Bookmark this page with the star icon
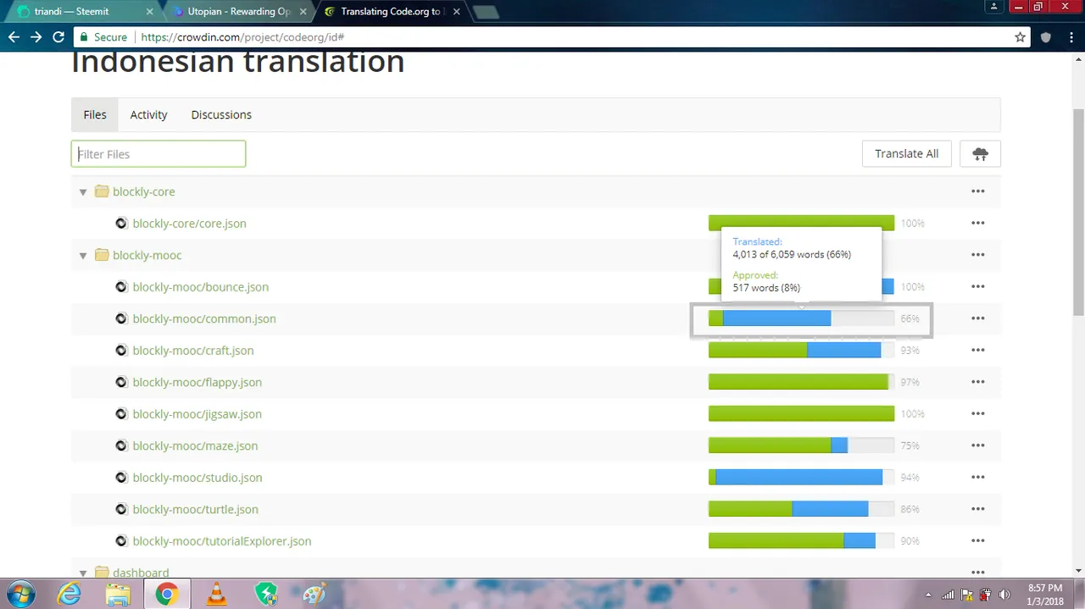 tap(1021, 37)
